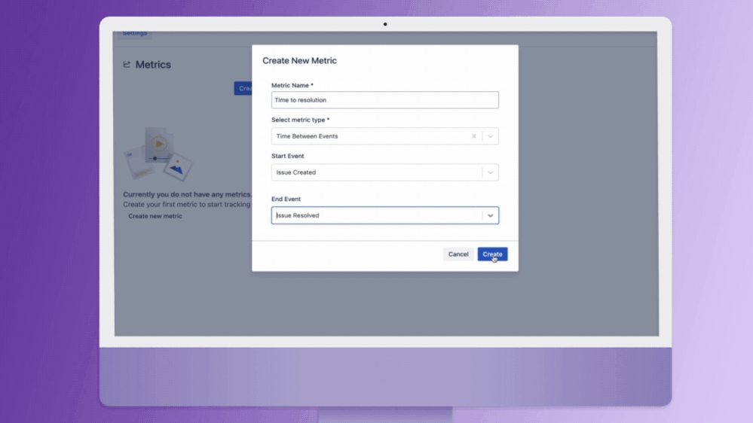The width and height of the screenshot is (753, 423).
Task: Click the Create new metric link
Action: pos(155,216)
